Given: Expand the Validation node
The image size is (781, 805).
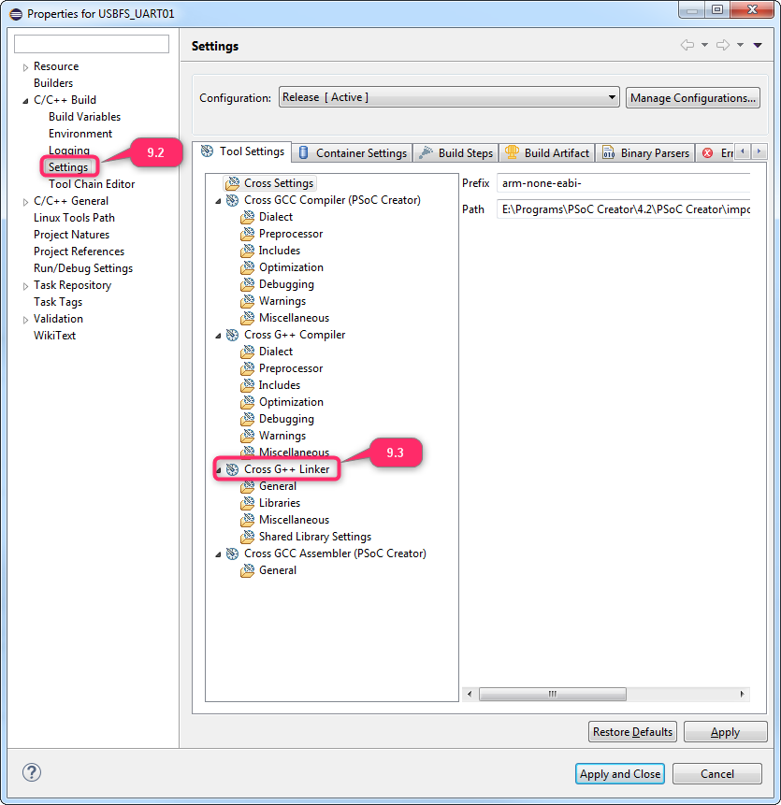Looking at the screenshot, I should click(x=25, y=320).
